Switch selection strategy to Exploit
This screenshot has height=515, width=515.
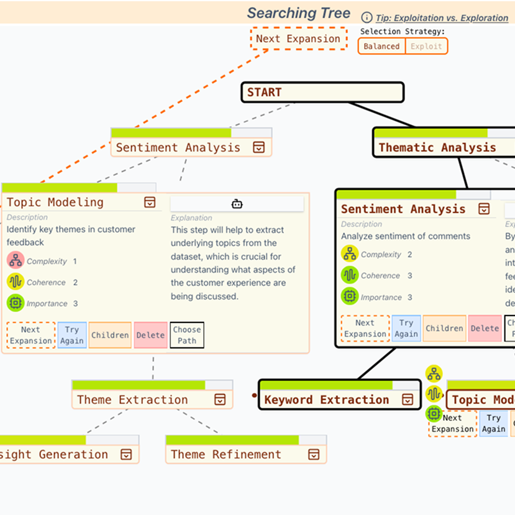[x=426, y=46]
